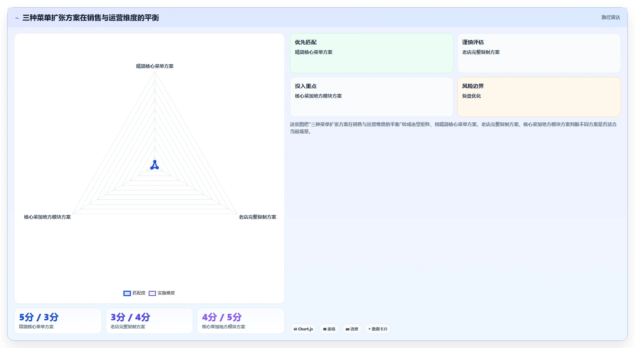Screen dimensions: 635x348
Task: Select the 谨慎评估 card
Action: tap(539, 53)
